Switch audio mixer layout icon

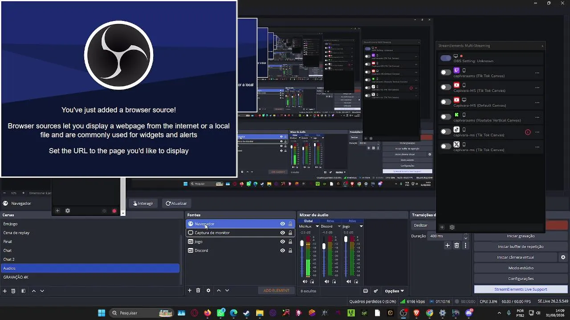point(366,291)
